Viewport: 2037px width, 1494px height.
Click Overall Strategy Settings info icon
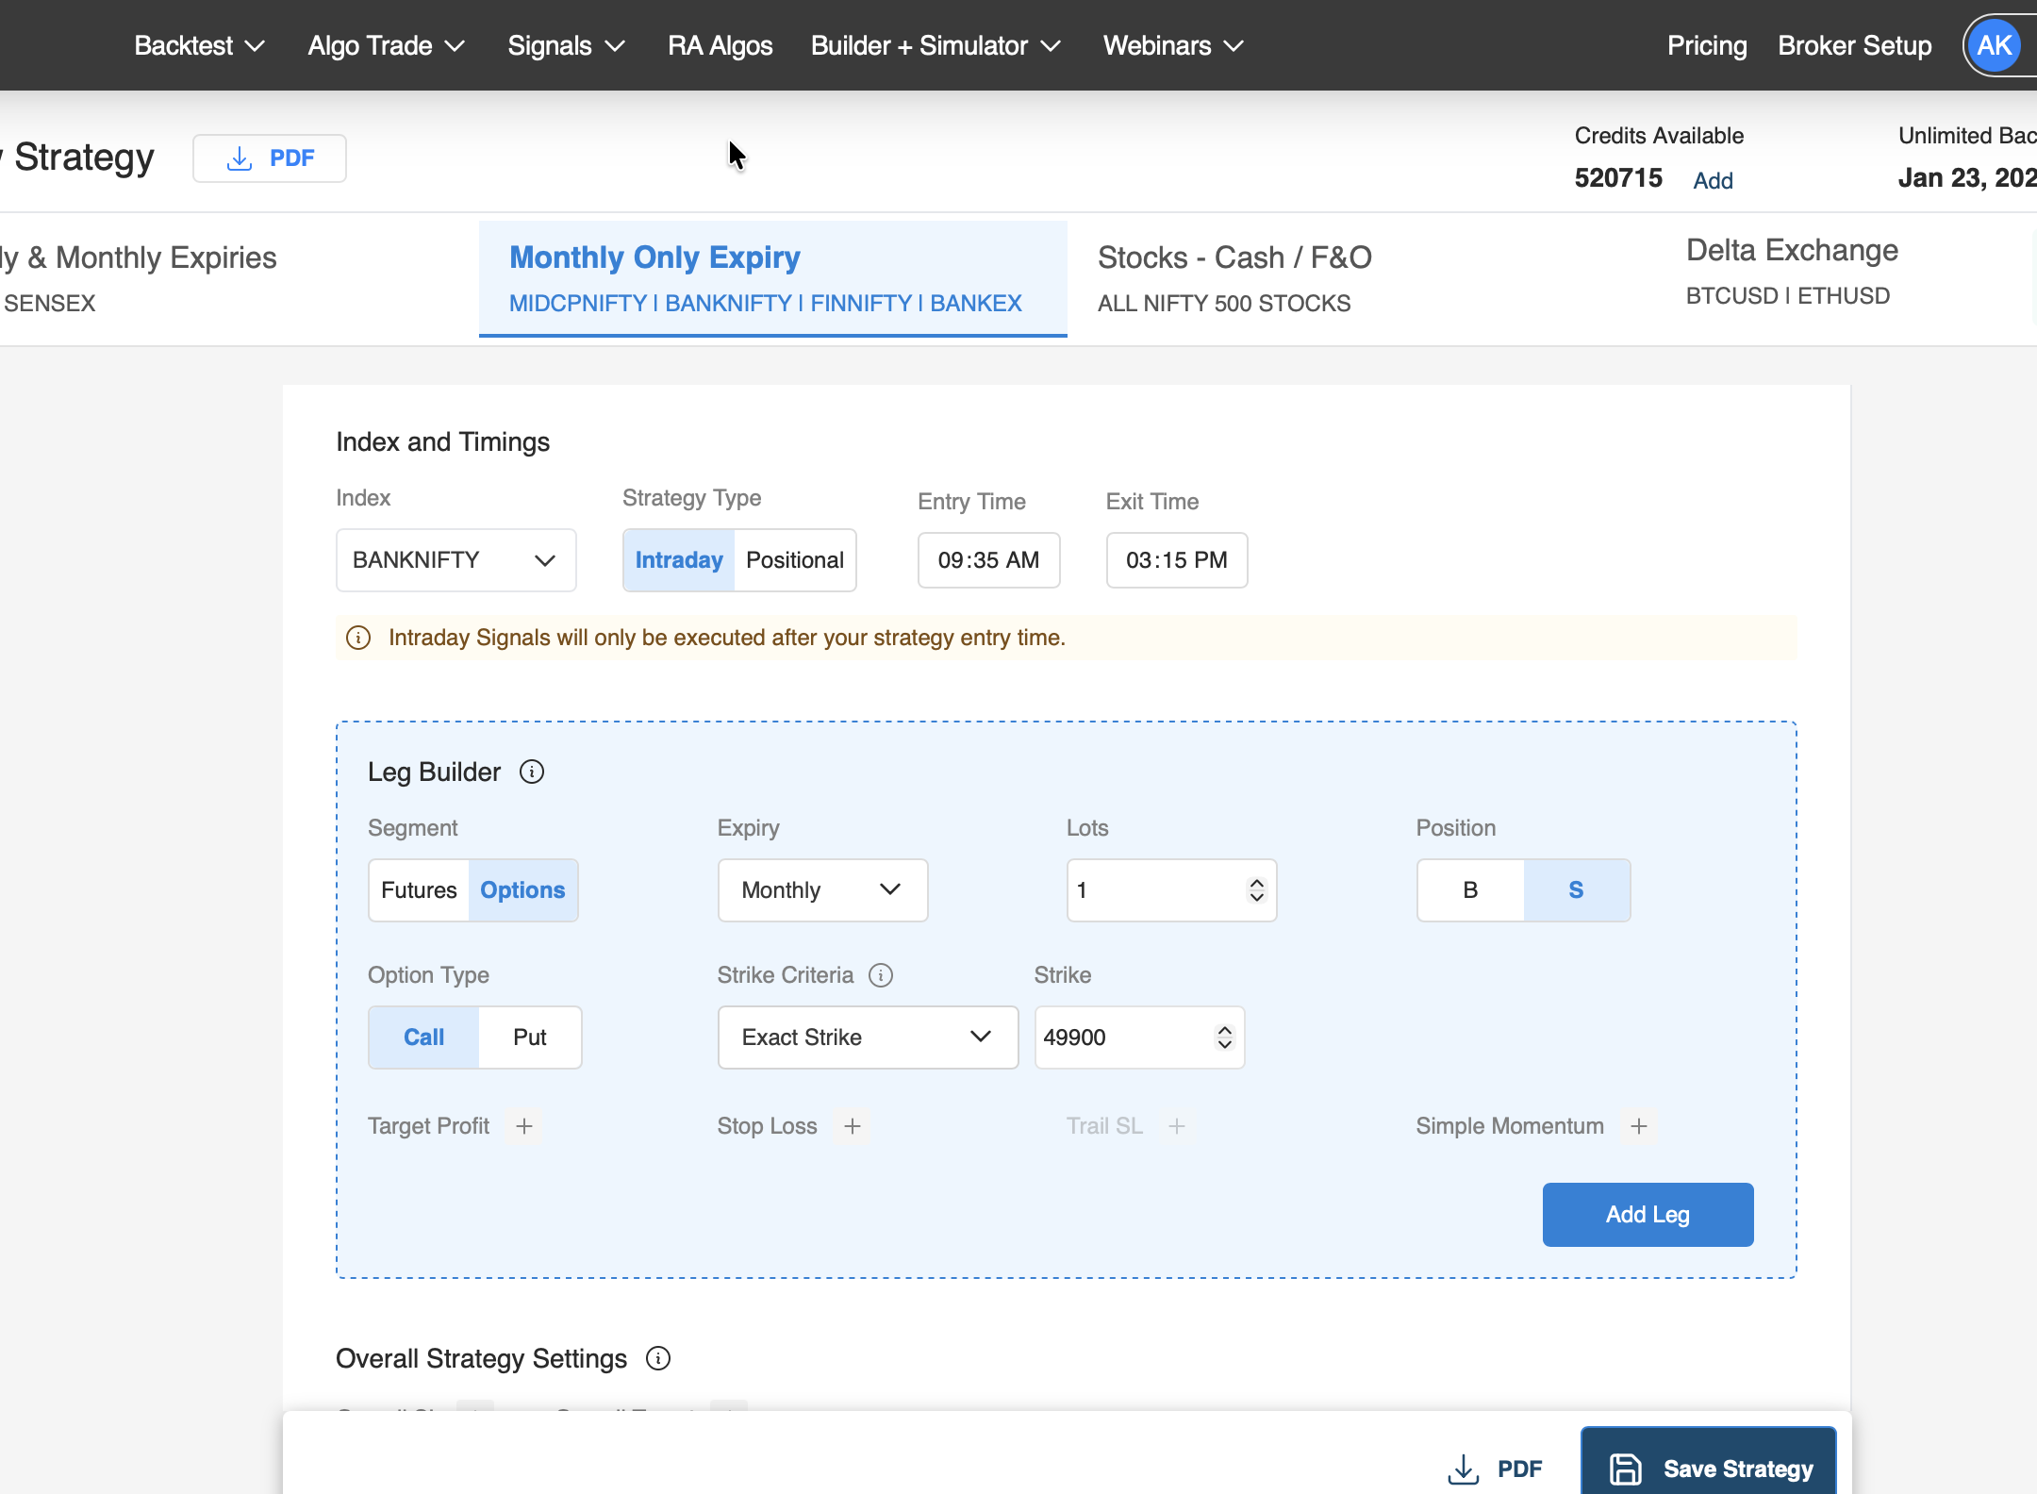[x=658, y=1358]
